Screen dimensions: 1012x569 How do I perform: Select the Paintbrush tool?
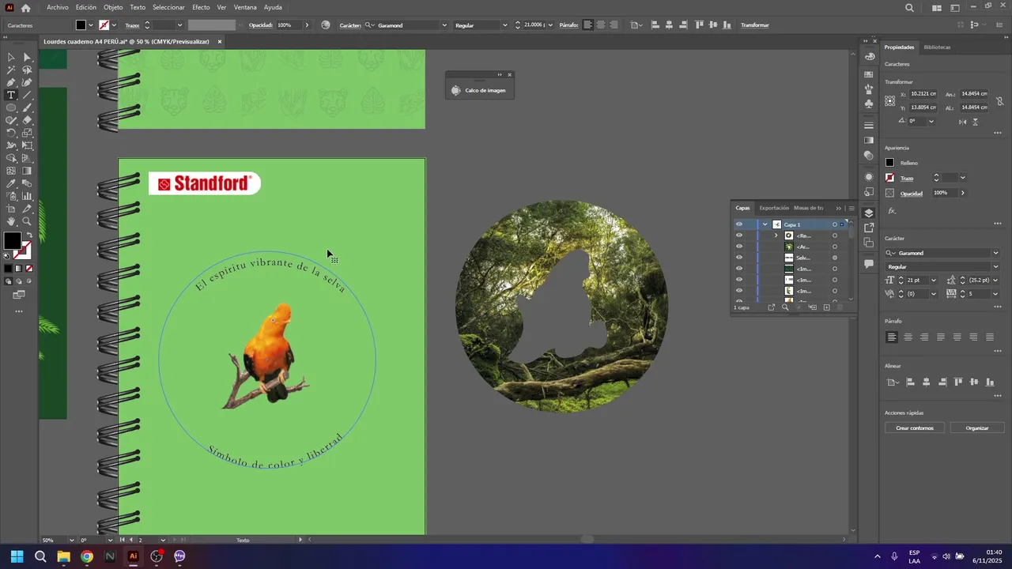tap(27, 107)
